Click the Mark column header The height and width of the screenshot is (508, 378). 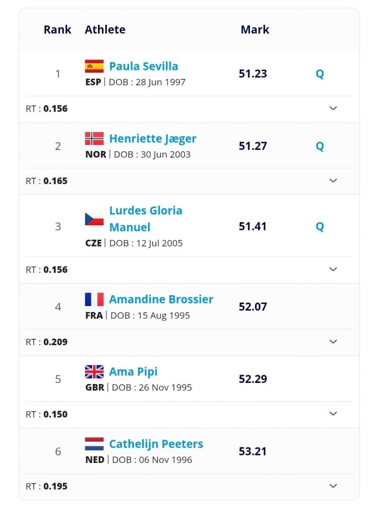pos(255,30)
